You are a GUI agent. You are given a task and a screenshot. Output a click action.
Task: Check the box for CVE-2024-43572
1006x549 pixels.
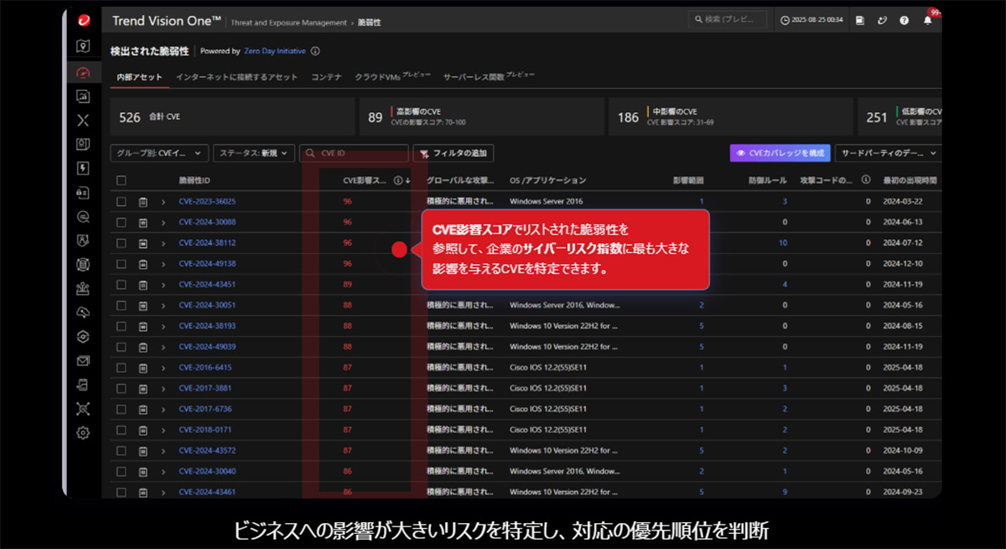(x=122, y=451)
